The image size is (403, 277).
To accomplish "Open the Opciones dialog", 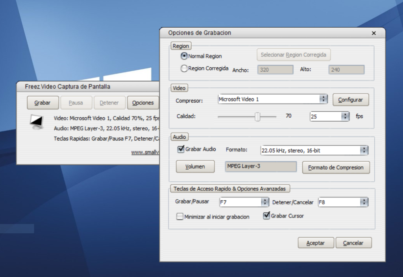I will click(143, 103).
